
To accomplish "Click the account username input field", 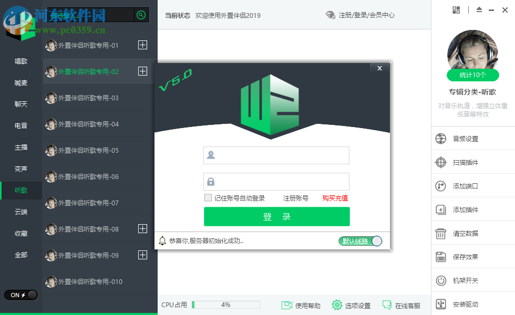I will point(276,155).
